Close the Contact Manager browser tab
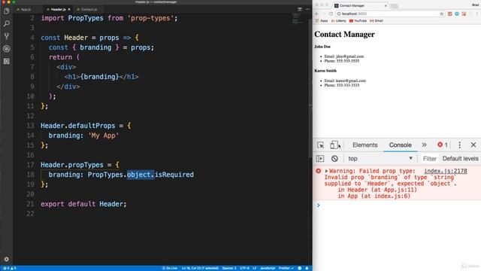 [386, 5]
